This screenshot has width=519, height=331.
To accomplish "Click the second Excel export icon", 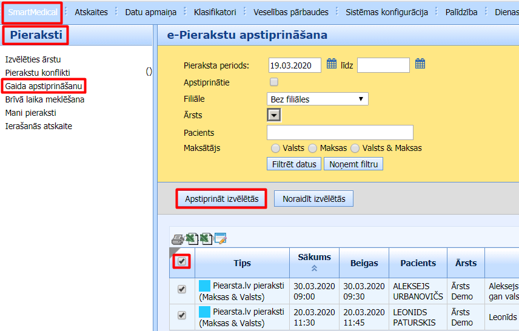I will tap(206, 239).
